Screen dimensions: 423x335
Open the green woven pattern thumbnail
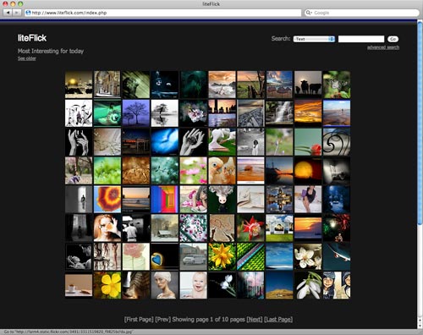point(250,257)
